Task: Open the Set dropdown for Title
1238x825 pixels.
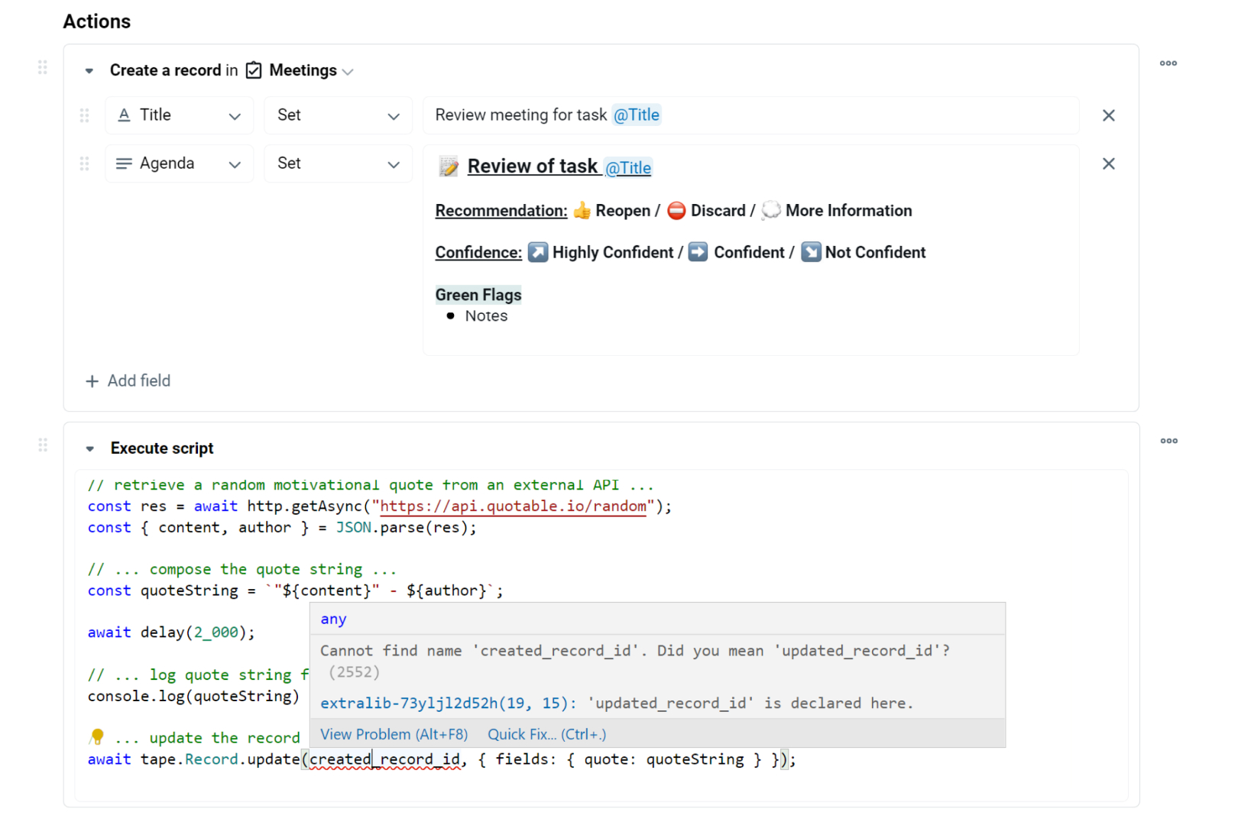Action: pos(339,115)
